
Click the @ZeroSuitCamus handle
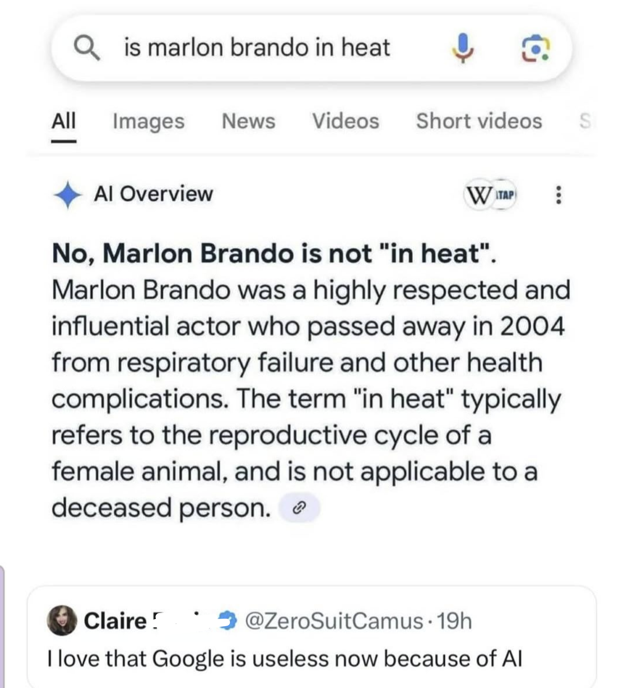[x=334, y=621]
